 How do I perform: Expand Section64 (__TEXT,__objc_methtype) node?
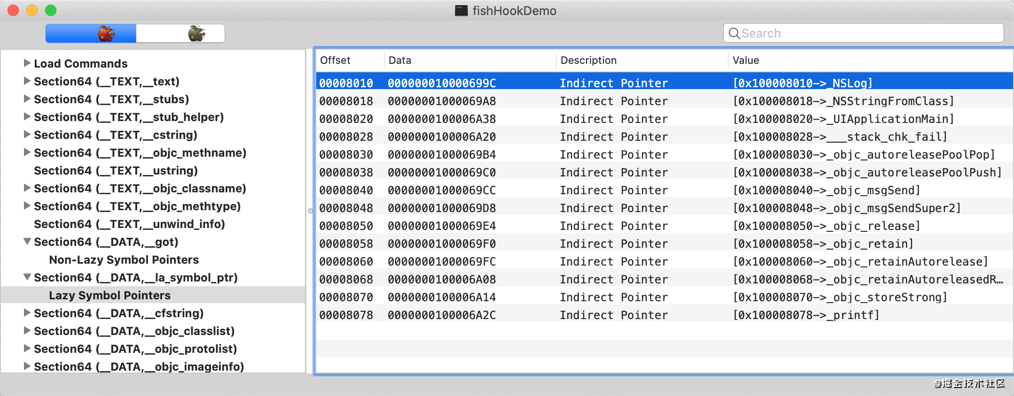point(27,206)
